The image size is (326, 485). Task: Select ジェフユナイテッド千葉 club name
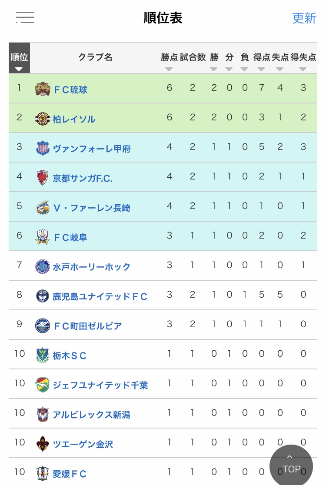100,385
